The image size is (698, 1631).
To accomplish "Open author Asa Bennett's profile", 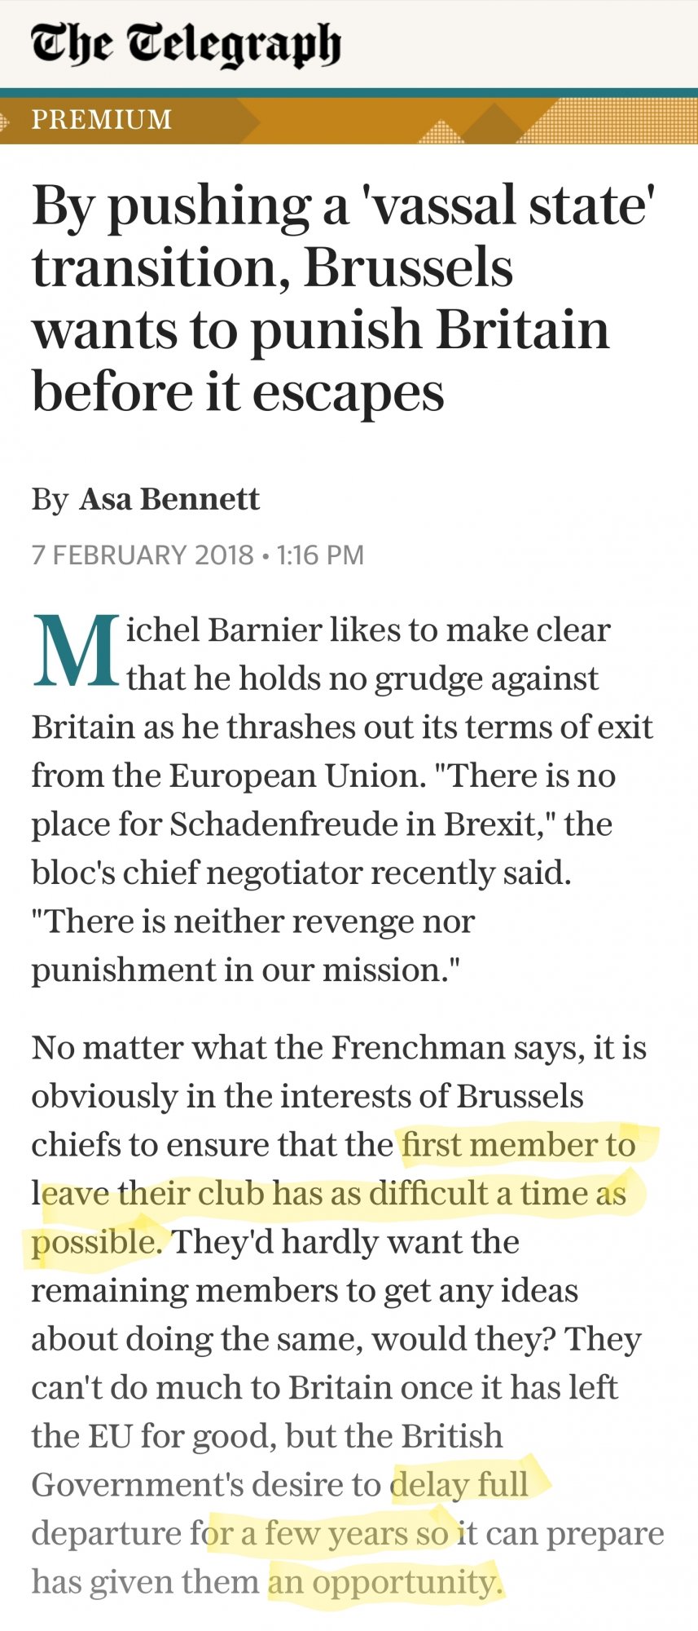I will [x=169, y=499].
